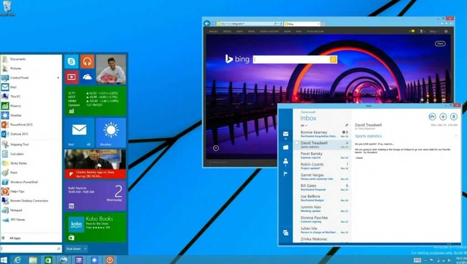
Task: Tick the checkbox beside David Treadwell email
Action: coord(297,143)
